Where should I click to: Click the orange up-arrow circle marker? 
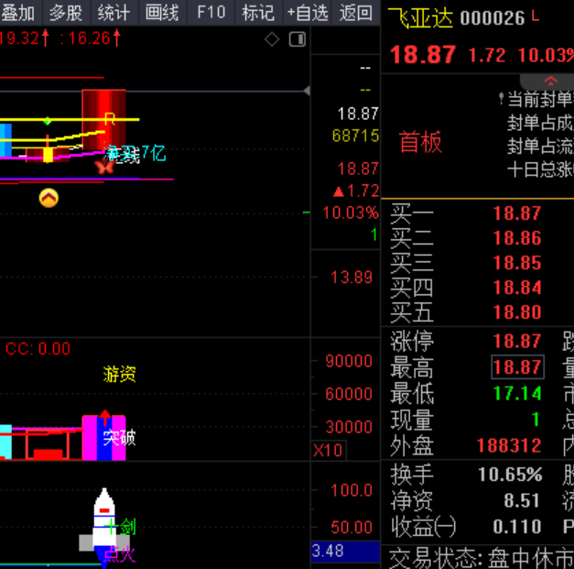pos(49,198)
